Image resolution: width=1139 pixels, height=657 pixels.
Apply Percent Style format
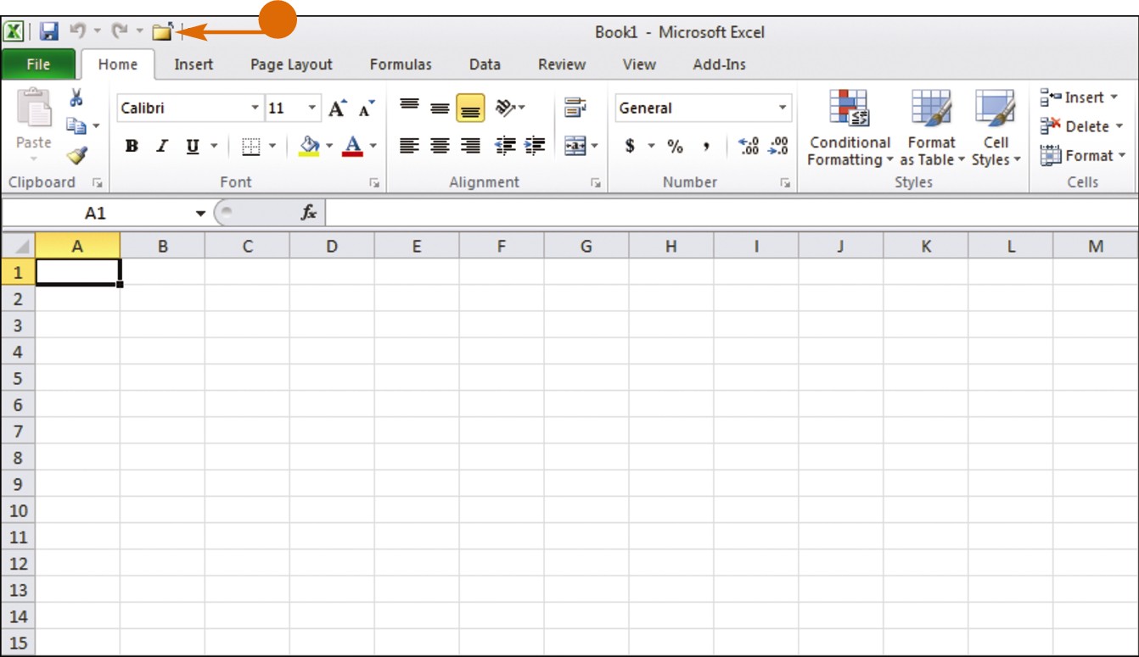tap(675, 147)
